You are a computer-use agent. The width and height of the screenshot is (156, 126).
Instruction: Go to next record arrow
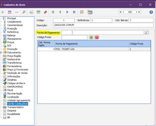click(67, 12)
